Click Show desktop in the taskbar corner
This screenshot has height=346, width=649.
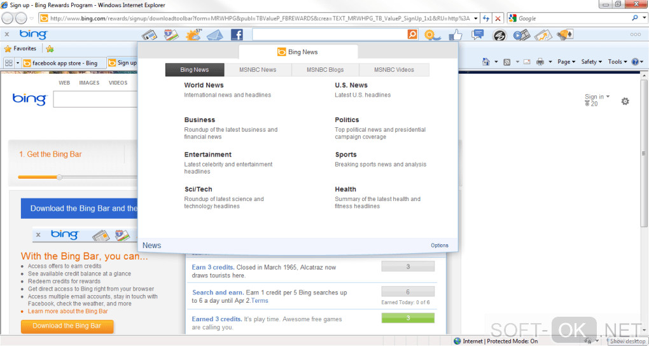[627, 341]
